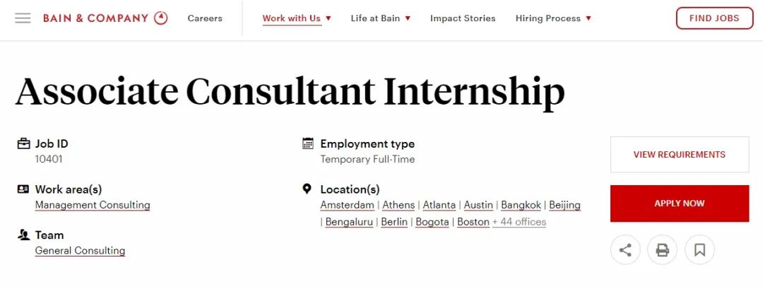Click the briefcase icon beside Job ID
The image size is (763, 289).
click(23, 143)
